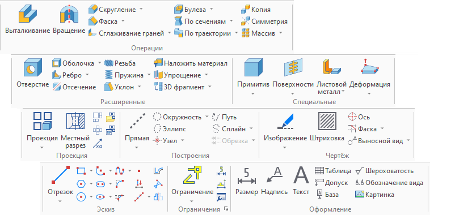Click the polygon hexagon sketch icon
Viewport: 455px width, 215px height.
click(81, 184)
